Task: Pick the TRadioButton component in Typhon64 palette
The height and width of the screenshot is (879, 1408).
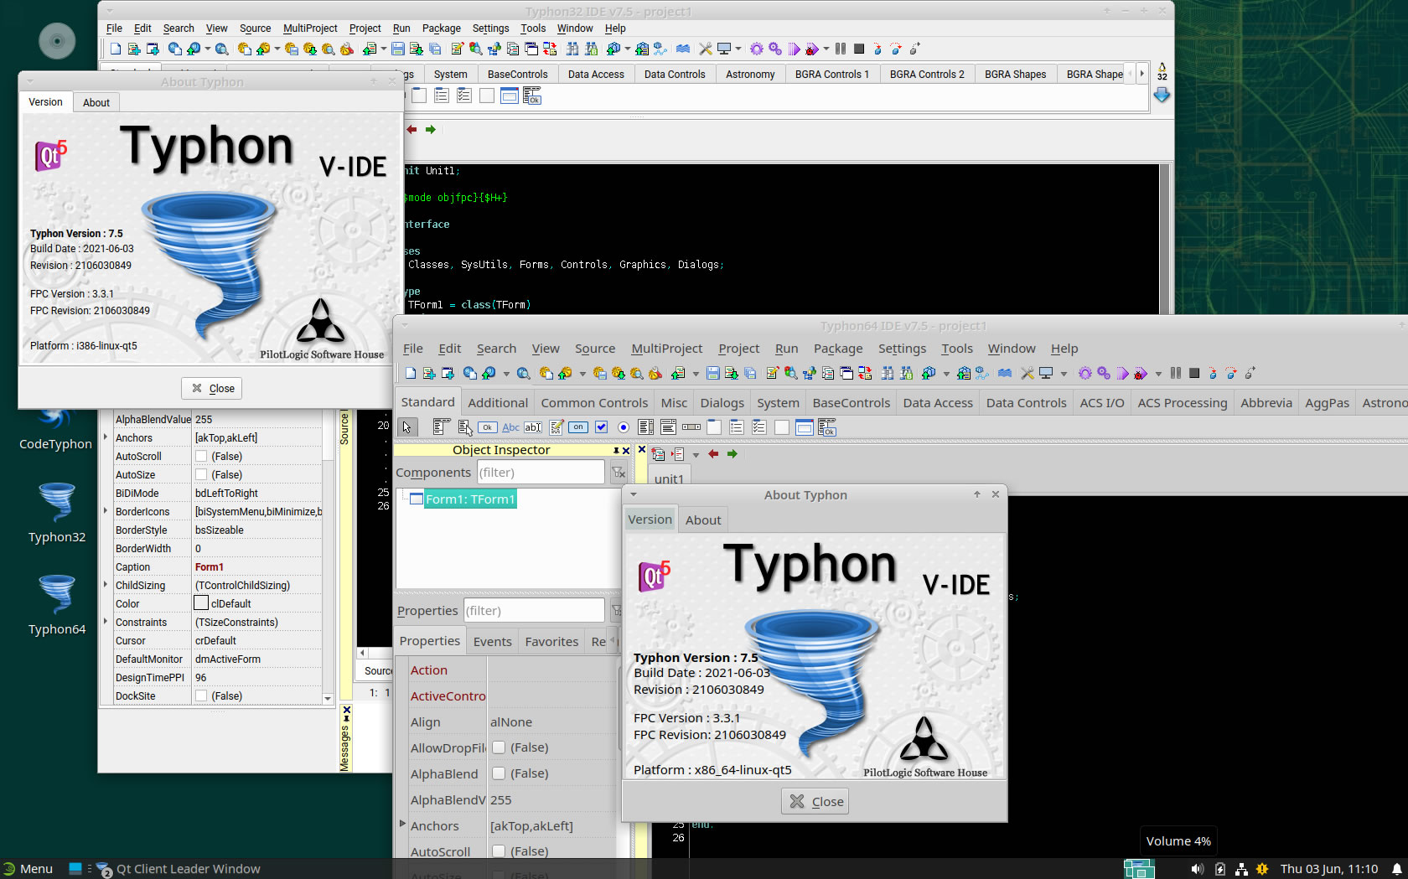Action: pos(624,427)
